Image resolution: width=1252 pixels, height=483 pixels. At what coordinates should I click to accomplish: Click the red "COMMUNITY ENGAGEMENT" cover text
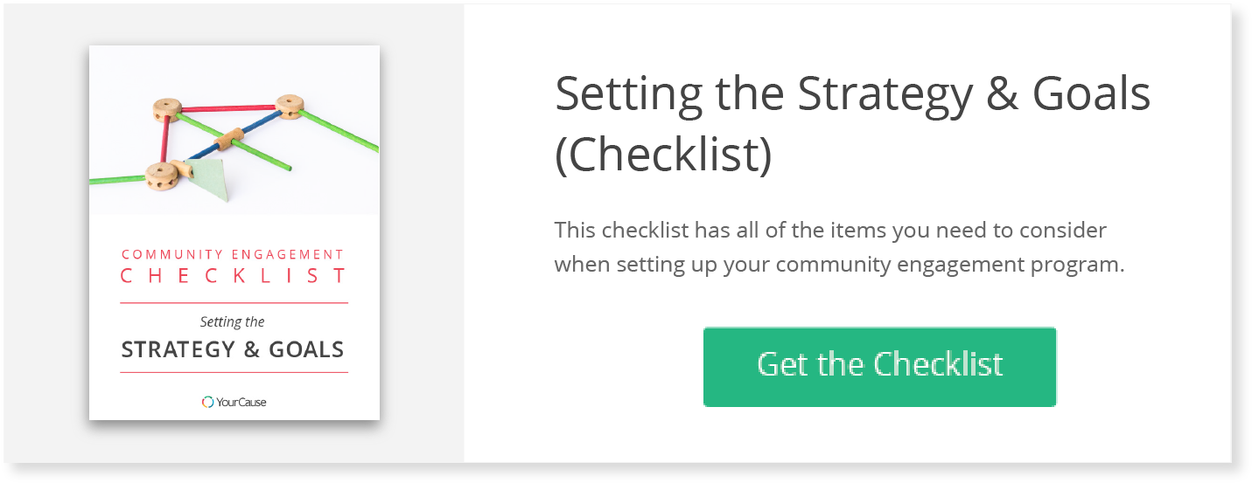pyautogui.click(x=233, y=254)
